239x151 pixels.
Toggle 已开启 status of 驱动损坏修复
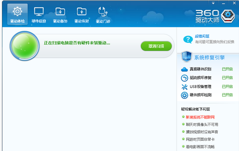tap(227, 78)
